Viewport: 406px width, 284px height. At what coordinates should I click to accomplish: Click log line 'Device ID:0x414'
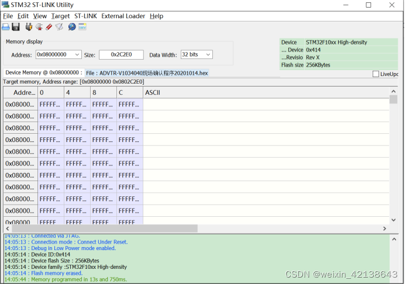point(37,255)
